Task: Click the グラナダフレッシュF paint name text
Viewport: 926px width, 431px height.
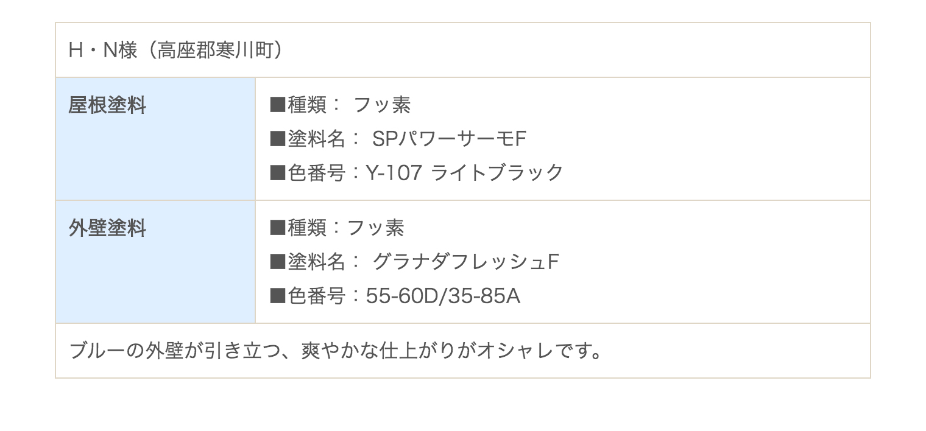Action: (x=465, y=262)
